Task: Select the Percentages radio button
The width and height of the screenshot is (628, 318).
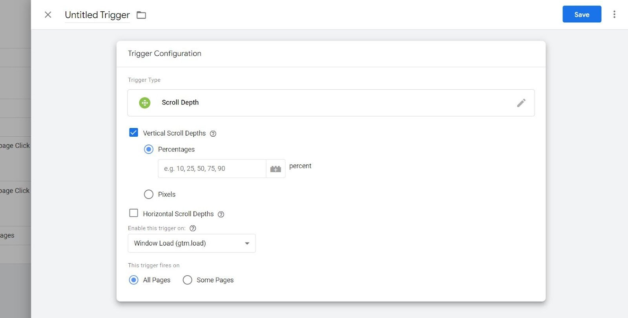Action: pos(149,149)
